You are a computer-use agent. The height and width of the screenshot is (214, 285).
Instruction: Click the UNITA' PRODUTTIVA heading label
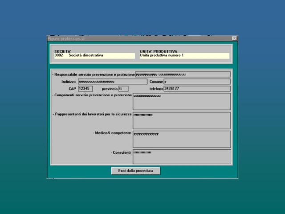(x=158, y=51)
